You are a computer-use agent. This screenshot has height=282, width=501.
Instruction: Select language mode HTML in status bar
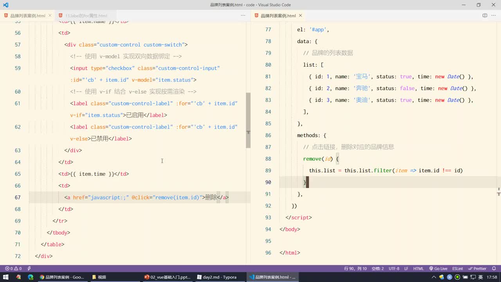tap(418, 269)
